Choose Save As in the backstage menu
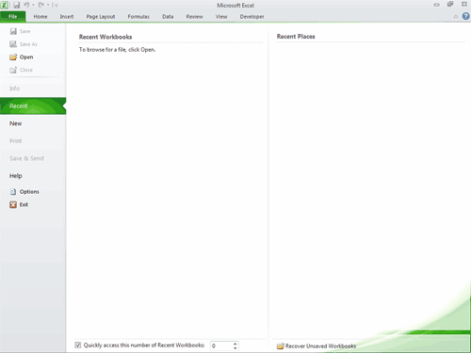 click(24, 44)
